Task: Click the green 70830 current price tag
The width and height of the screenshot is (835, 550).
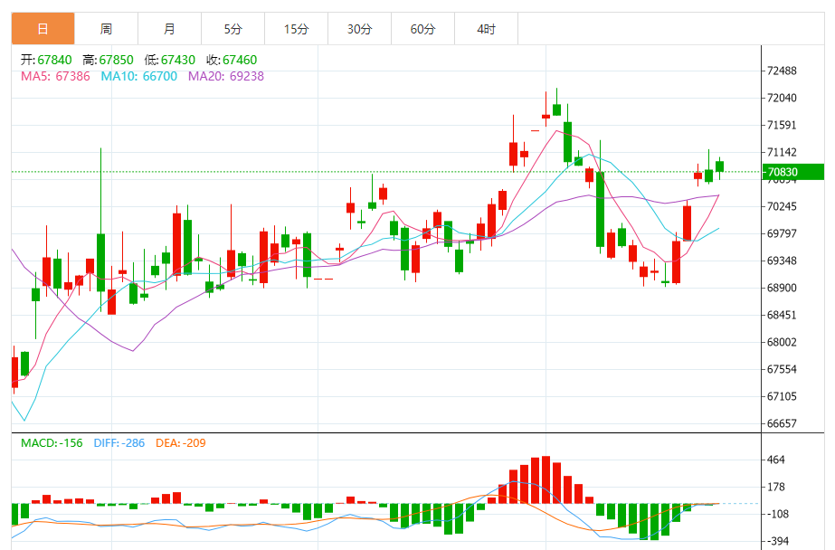Action: click(x=793, y=172)
